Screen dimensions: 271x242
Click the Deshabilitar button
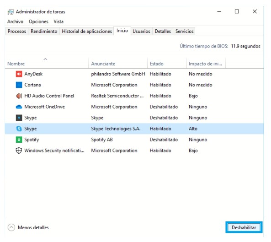coord(244,227)
